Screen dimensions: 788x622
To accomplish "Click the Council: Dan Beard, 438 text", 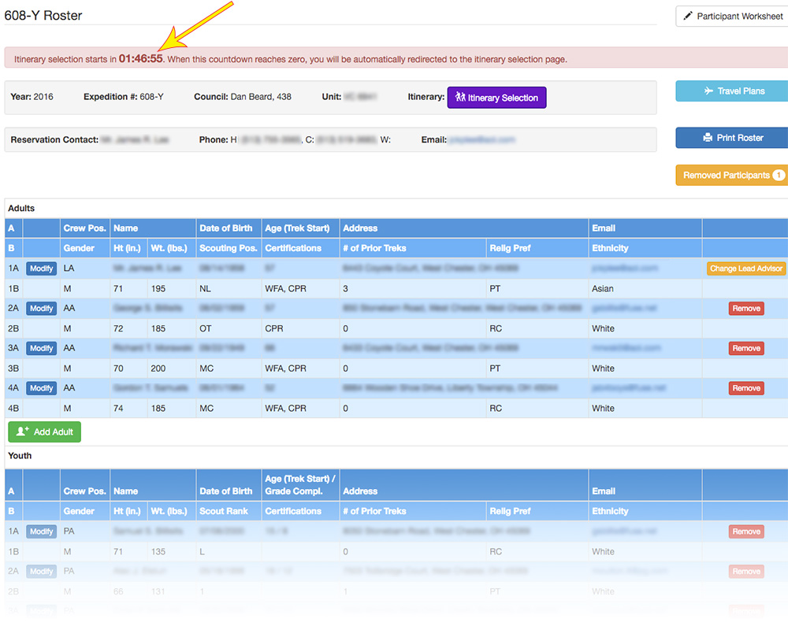I will pos(243,97).
